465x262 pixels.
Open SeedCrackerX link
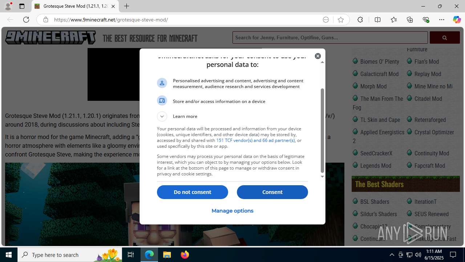376,153
